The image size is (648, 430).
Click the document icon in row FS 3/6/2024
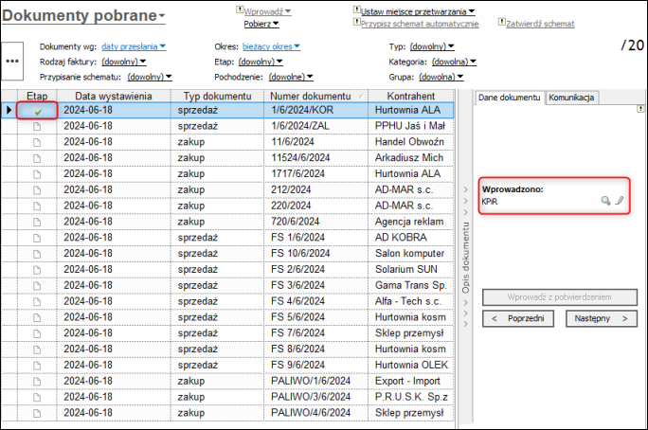click(37, 286)
